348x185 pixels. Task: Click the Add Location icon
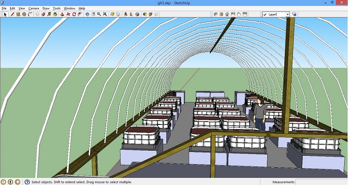tap(112, 14)
